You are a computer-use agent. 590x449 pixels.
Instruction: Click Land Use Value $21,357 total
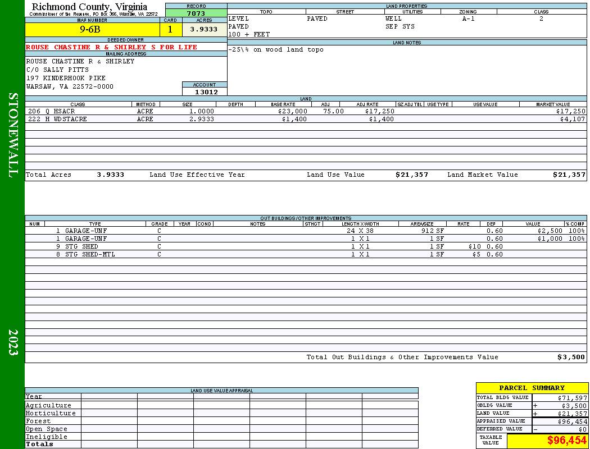click(x=412, y=175)
